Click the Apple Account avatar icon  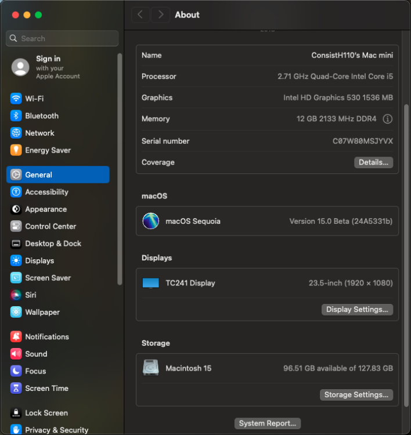coord(20,67)
